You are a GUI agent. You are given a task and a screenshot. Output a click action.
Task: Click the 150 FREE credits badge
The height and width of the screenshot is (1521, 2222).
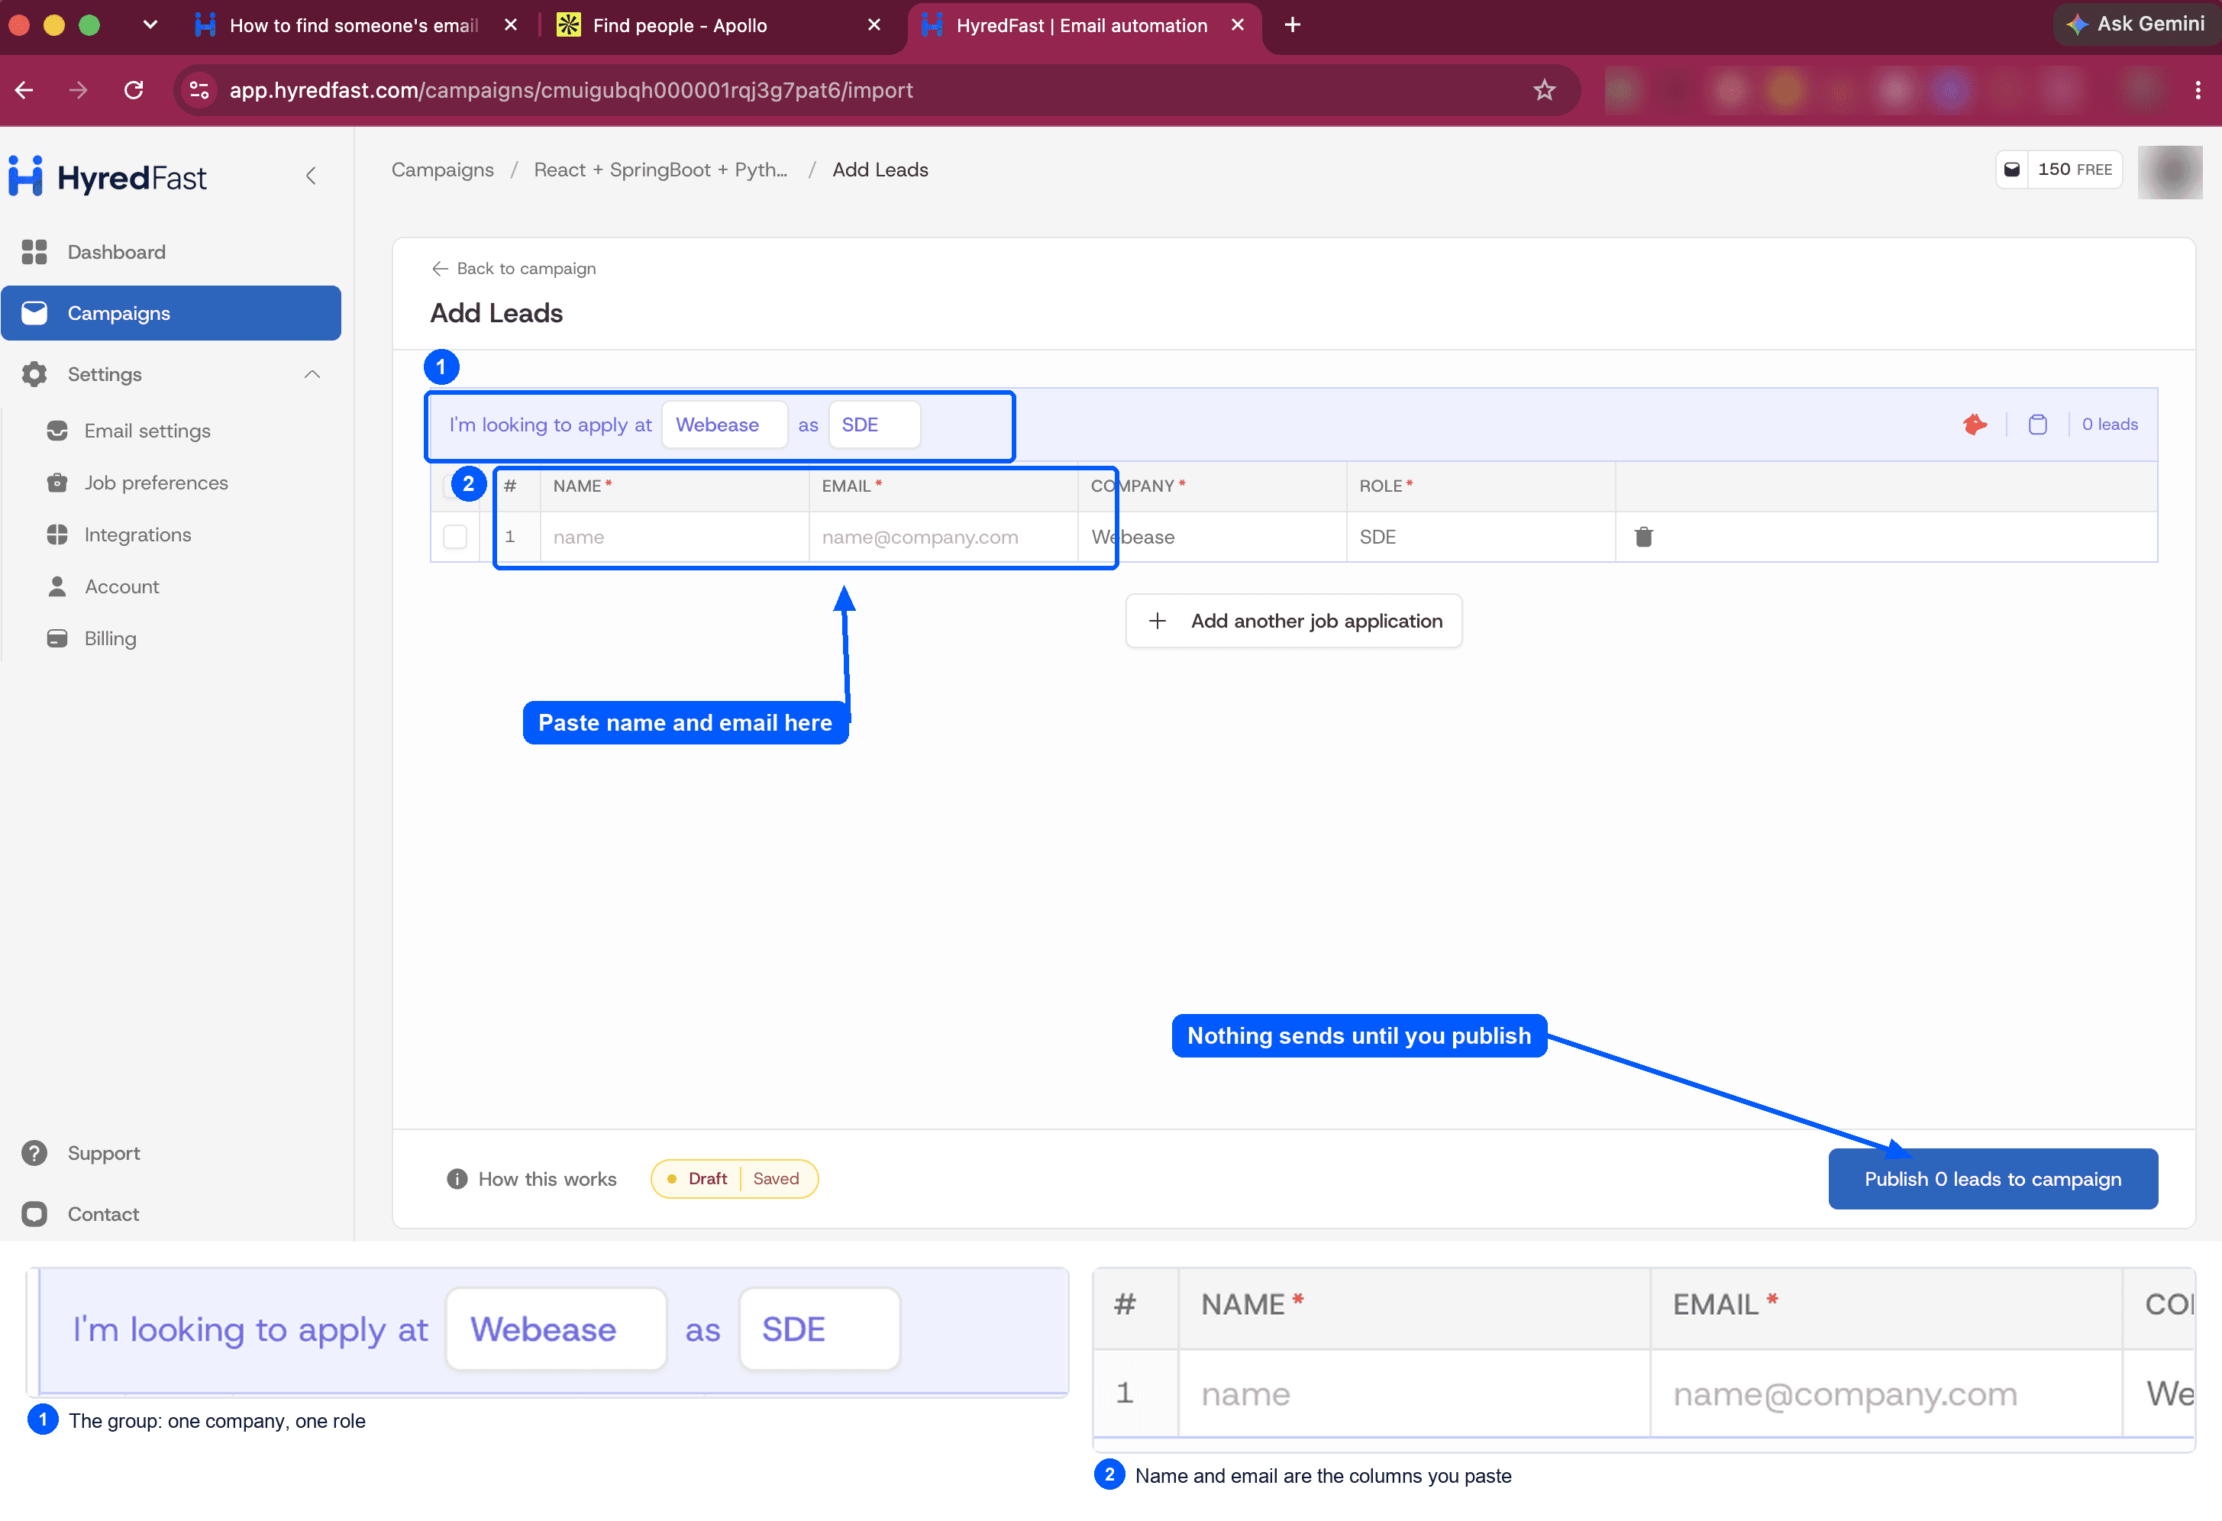[x=2059, y=170]
